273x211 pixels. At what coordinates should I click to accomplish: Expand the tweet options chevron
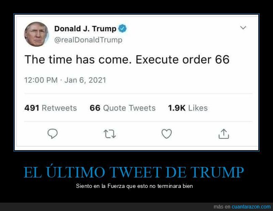point(243,28)
